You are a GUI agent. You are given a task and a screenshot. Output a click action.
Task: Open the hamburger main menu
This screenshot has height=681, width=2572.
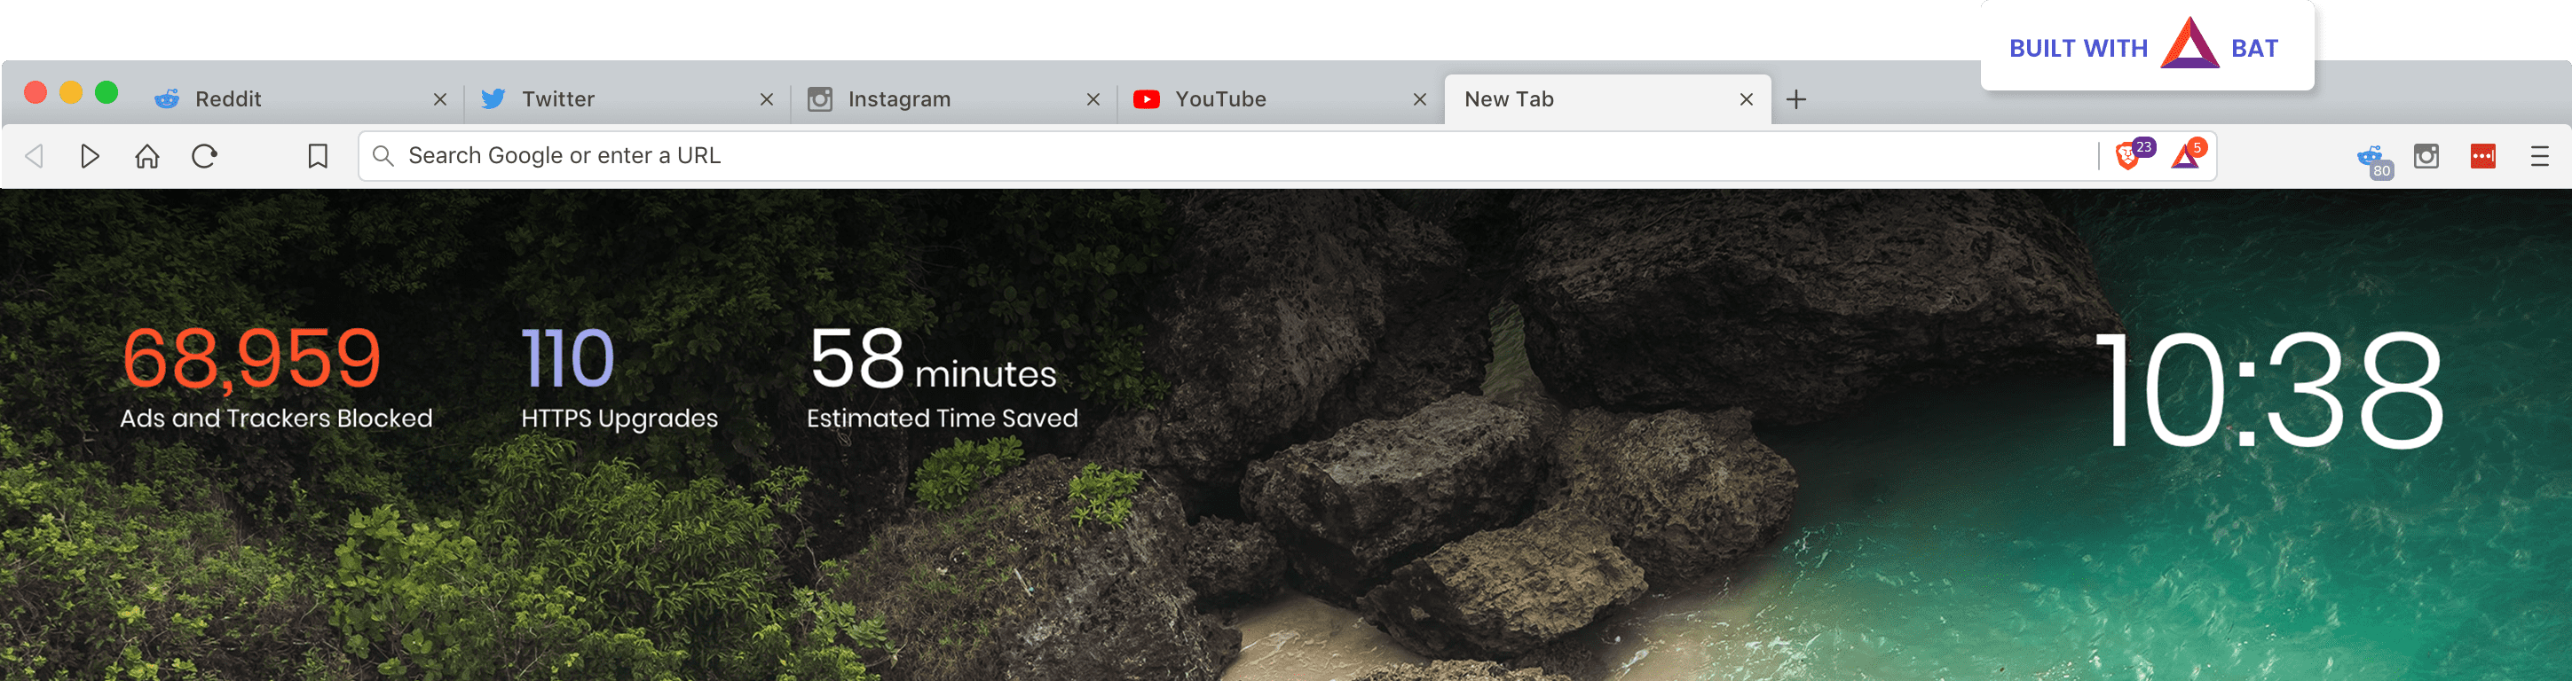[2540, 155]
